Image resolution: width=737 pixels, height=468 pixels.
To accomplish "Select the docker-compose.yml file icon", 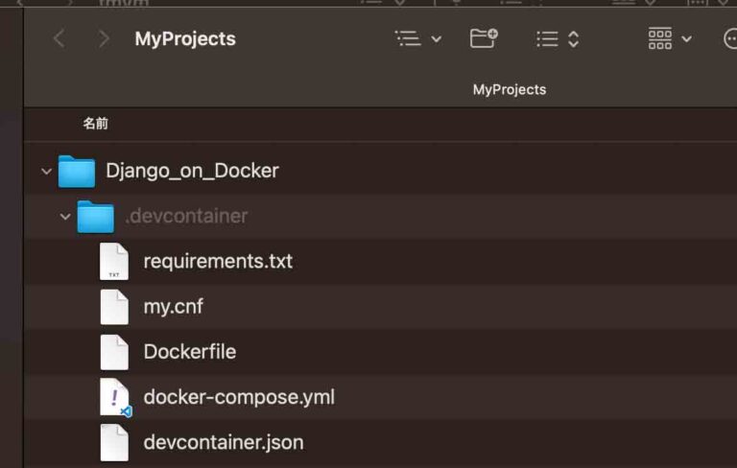I will (115, 397).
